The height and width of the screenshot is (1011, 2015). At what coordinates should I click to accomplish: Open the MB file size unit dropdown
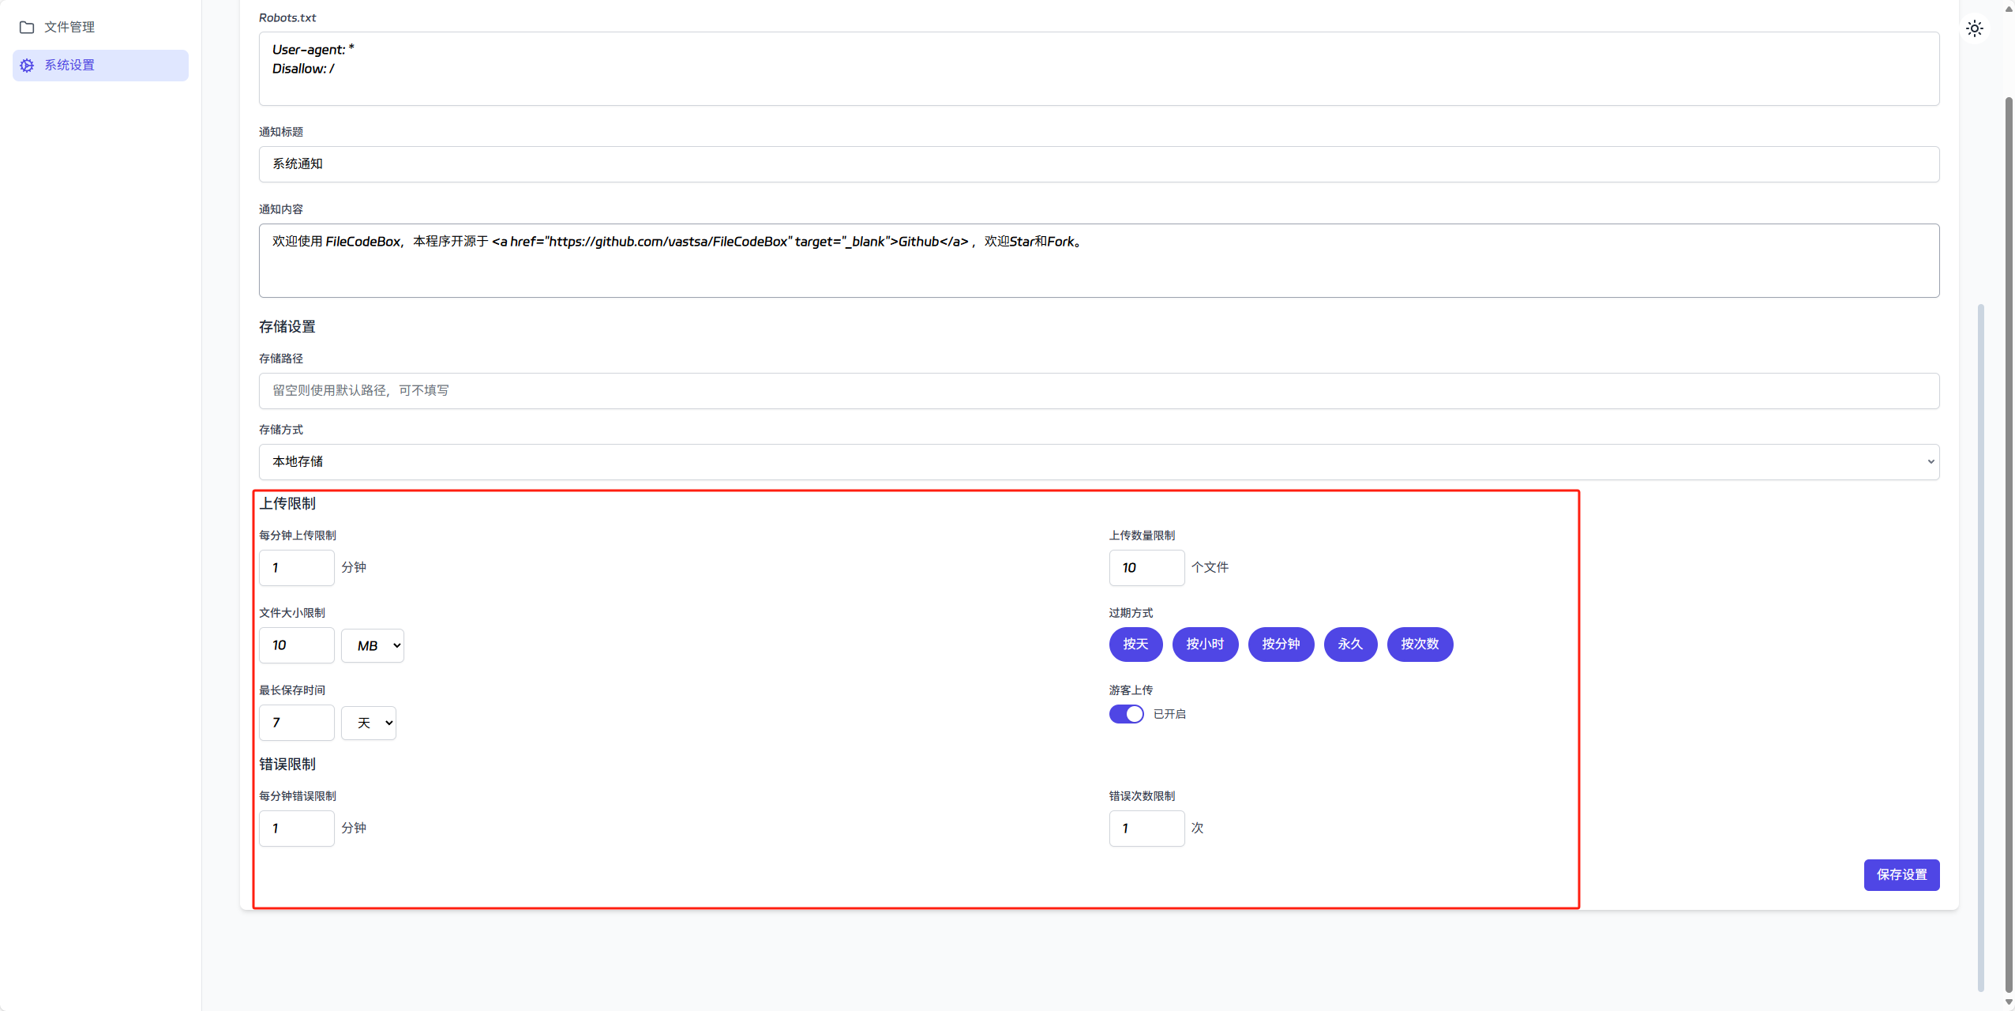click(373, 646)
